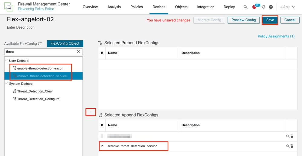This screenshot has height=156, width=302.
Task: Click the Name column header in Prepend table
Action: point(113,53)
